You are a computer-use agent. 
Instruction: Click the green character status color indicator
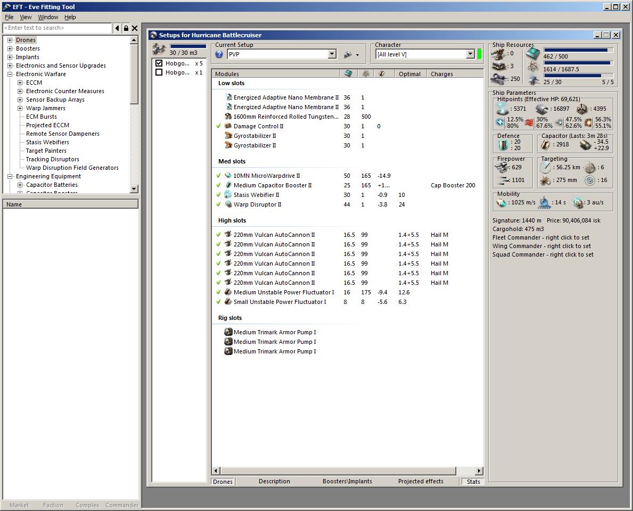[x=479, y=54]
